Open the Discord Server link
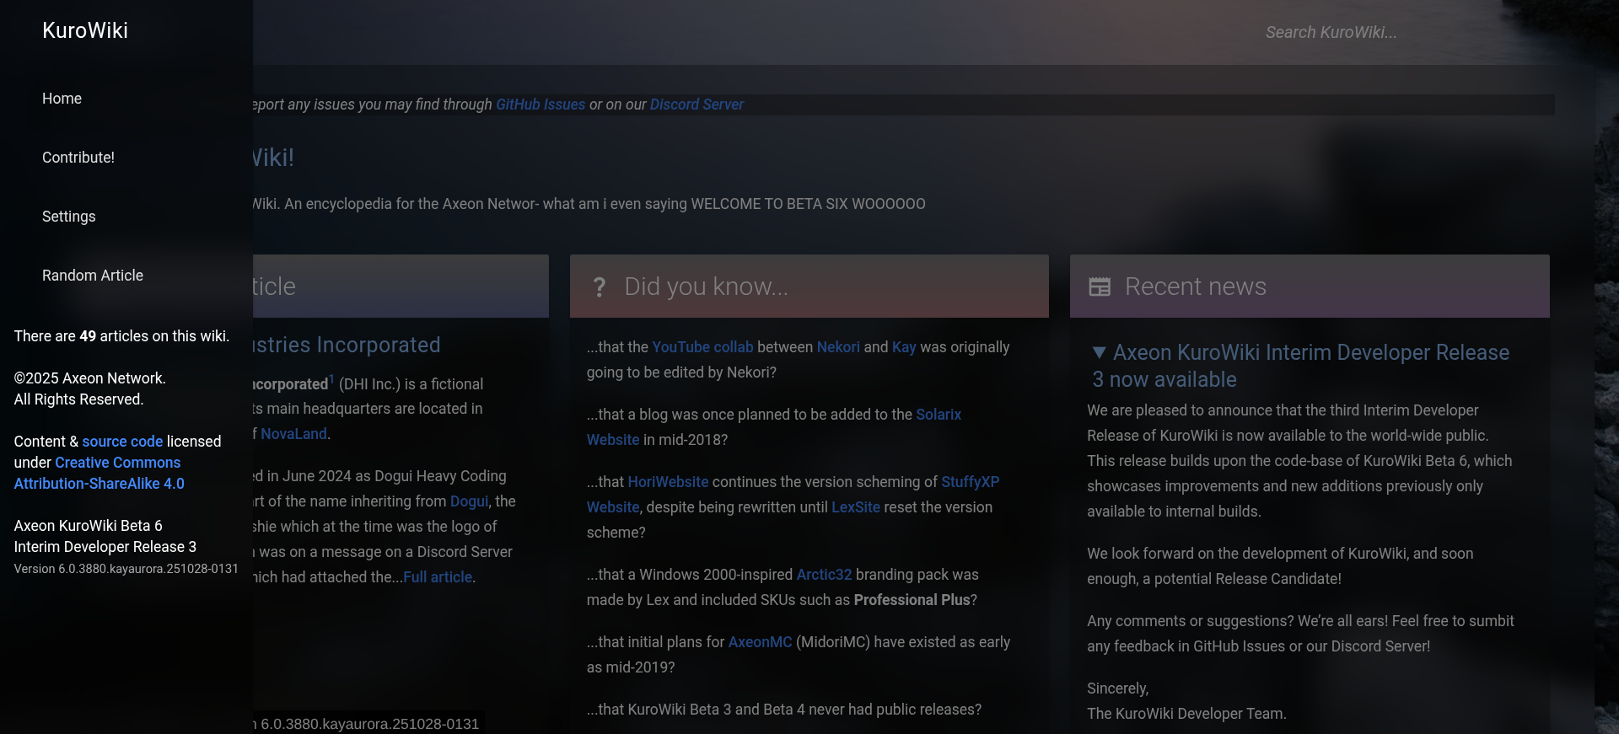The image size is (1619, 734). [x=697, y=104]
